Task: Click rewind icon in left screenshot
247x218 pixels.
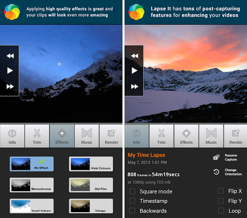Action: pos(10,56)
